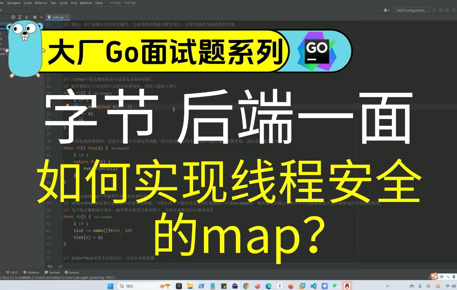Click the Switch and restart update notification
Viewport: 457px width, 290px height.
pos(48,278)
